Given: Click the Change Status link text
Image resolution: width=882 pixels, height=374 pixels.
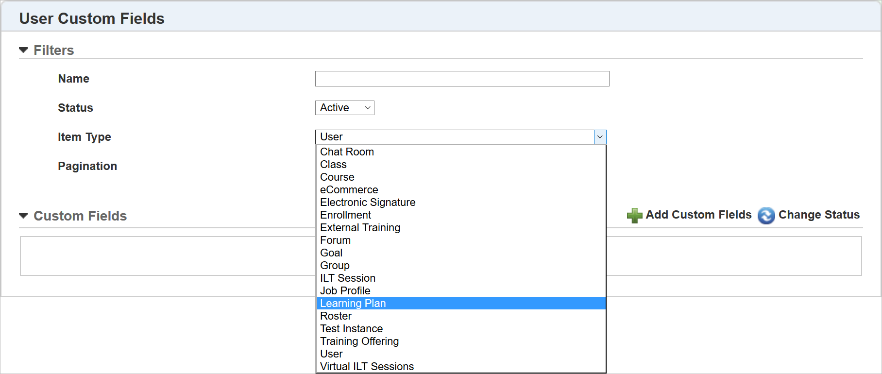Looking at the screenshot, I should click(x=819, y=215).
